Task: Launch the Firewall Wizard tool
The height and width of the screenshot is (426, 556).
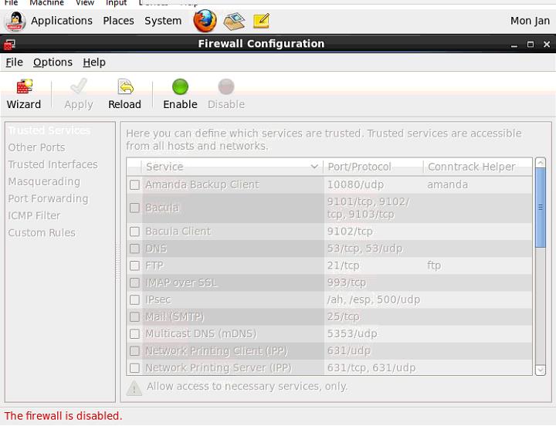Action: 24,94
